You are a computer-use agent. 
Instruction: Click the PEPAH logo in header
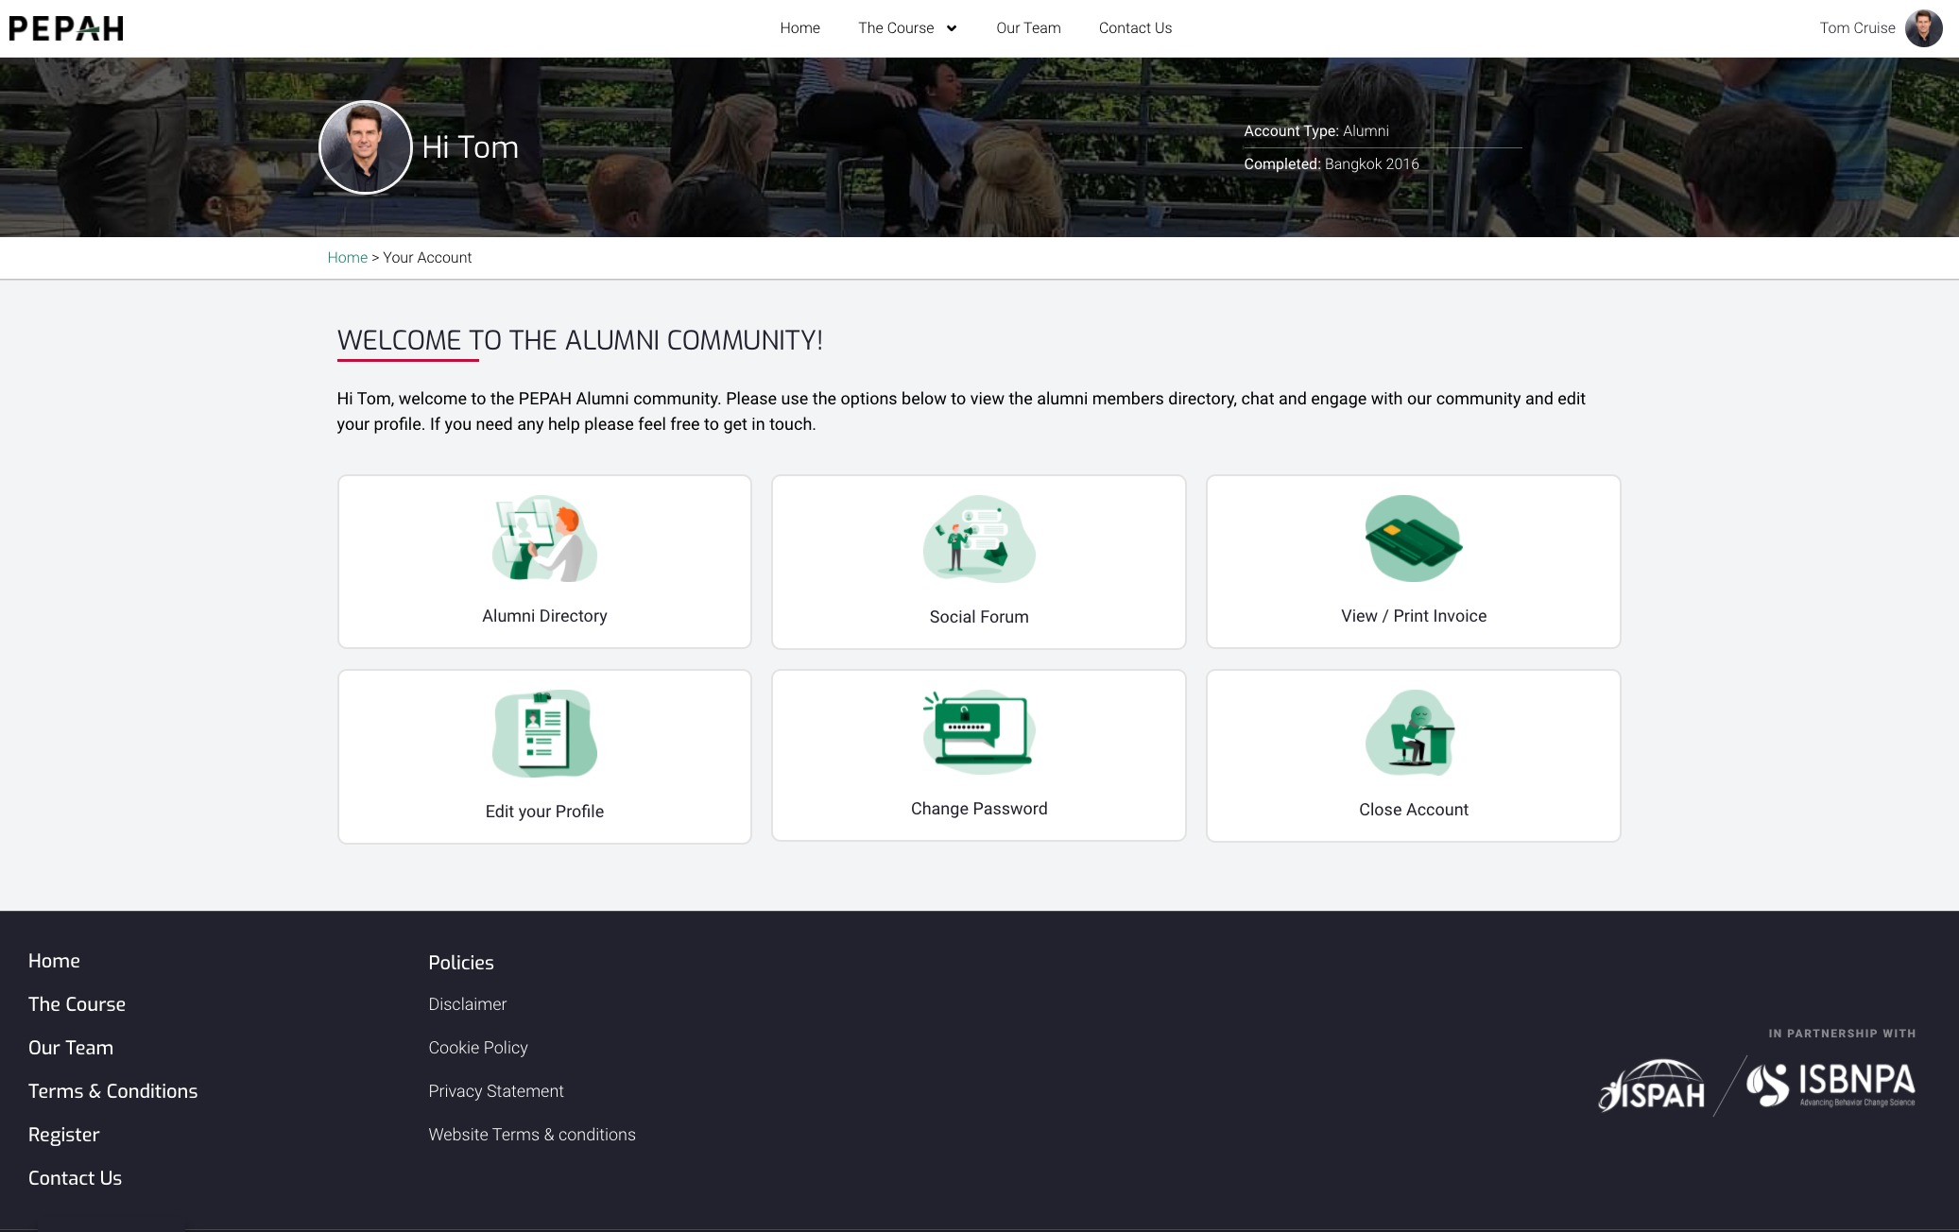pos(66,28)
